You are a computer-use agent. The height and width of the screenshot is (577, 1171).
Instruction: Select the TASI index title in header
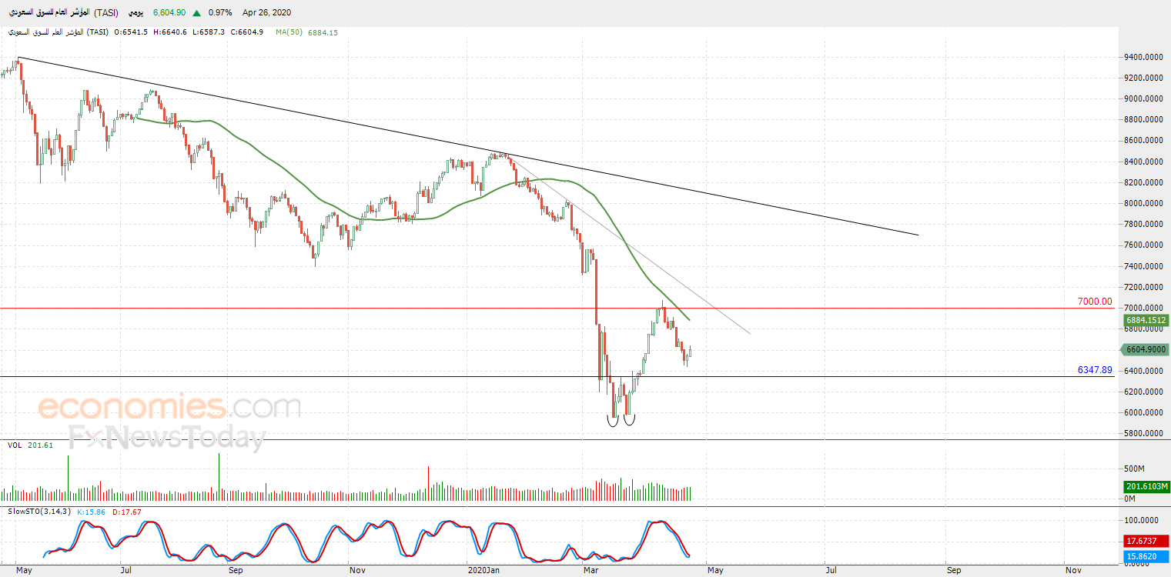click(x=62, y=13)
